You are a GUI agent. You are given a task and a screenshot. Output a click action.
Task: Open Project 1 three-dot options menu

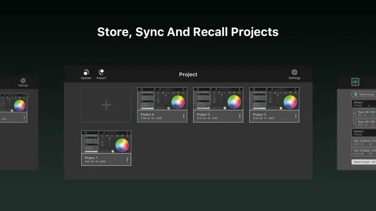coord(127,160)
